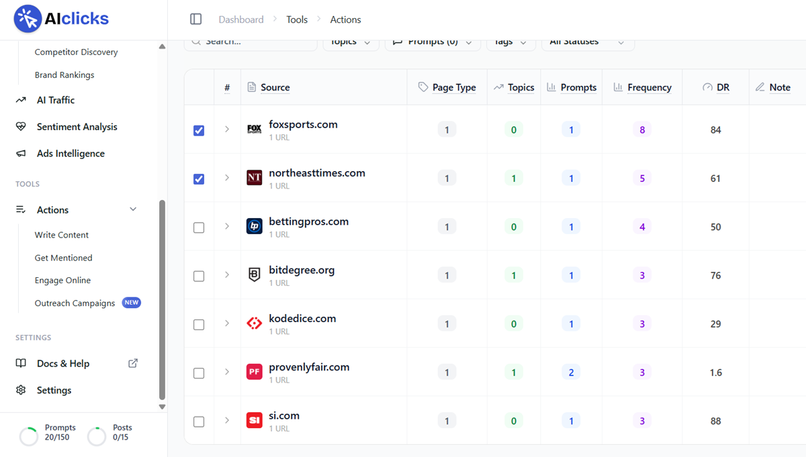Click the Frequency column chart icon

[618, 87]
